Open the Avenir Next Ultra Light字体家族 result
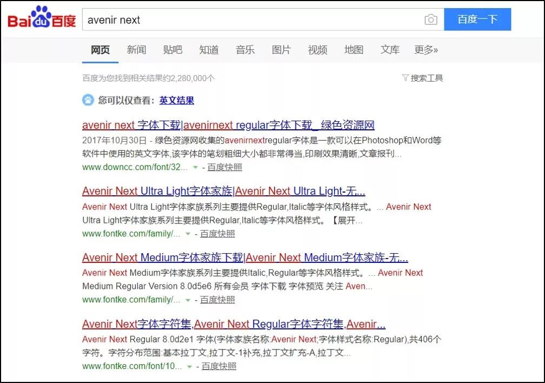 (224, 191)
